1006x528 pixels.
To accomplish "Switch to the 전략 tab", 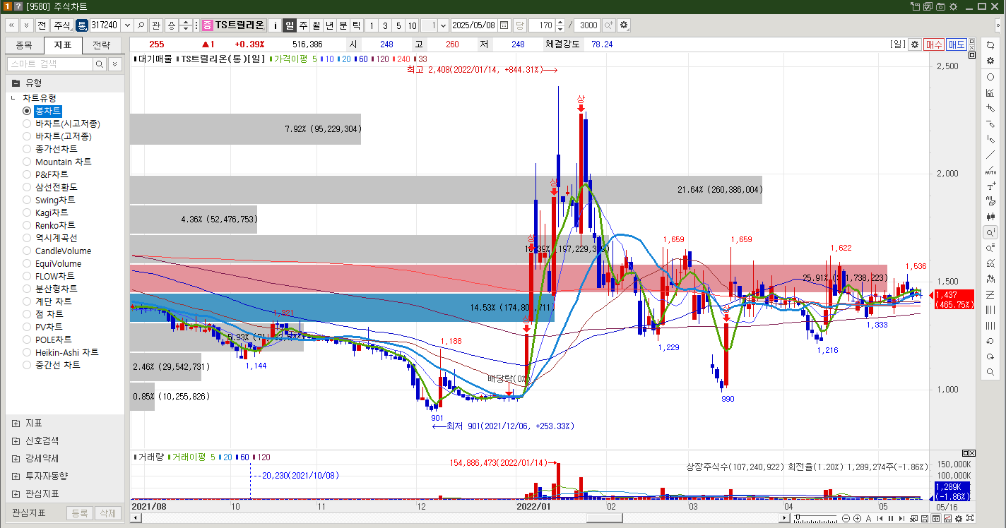I will [x=102, y=45].
